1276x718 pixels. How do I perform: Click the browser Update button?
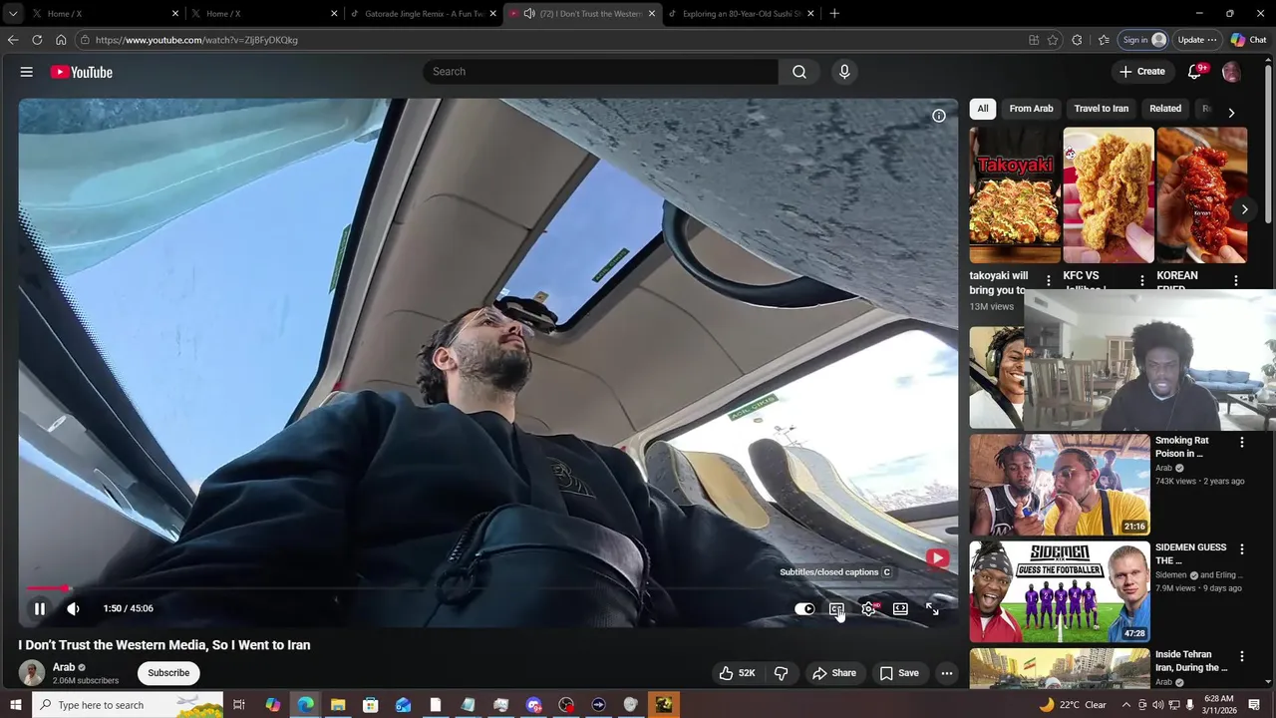(1196, 40)
